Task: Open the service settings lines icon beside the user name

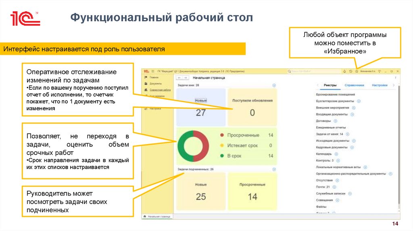Action: click(x=379, y=71)
